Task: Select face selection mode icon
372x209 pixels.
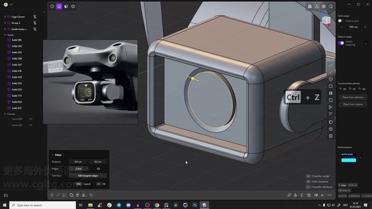Action: 66,6
